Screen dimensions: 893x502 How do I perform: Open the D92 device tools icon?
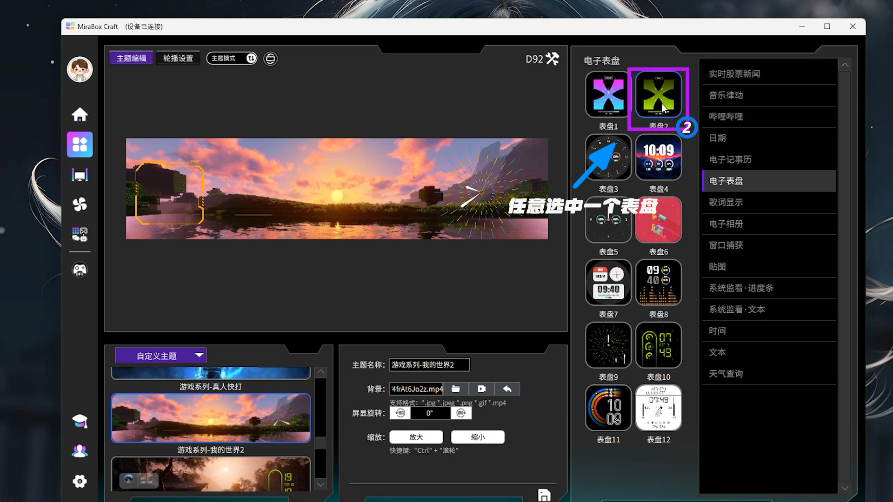(553, 59)
